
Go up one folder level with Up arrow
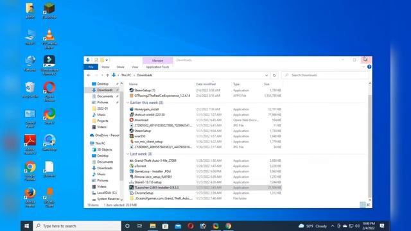pyautogui.click(x=107, y=75)
